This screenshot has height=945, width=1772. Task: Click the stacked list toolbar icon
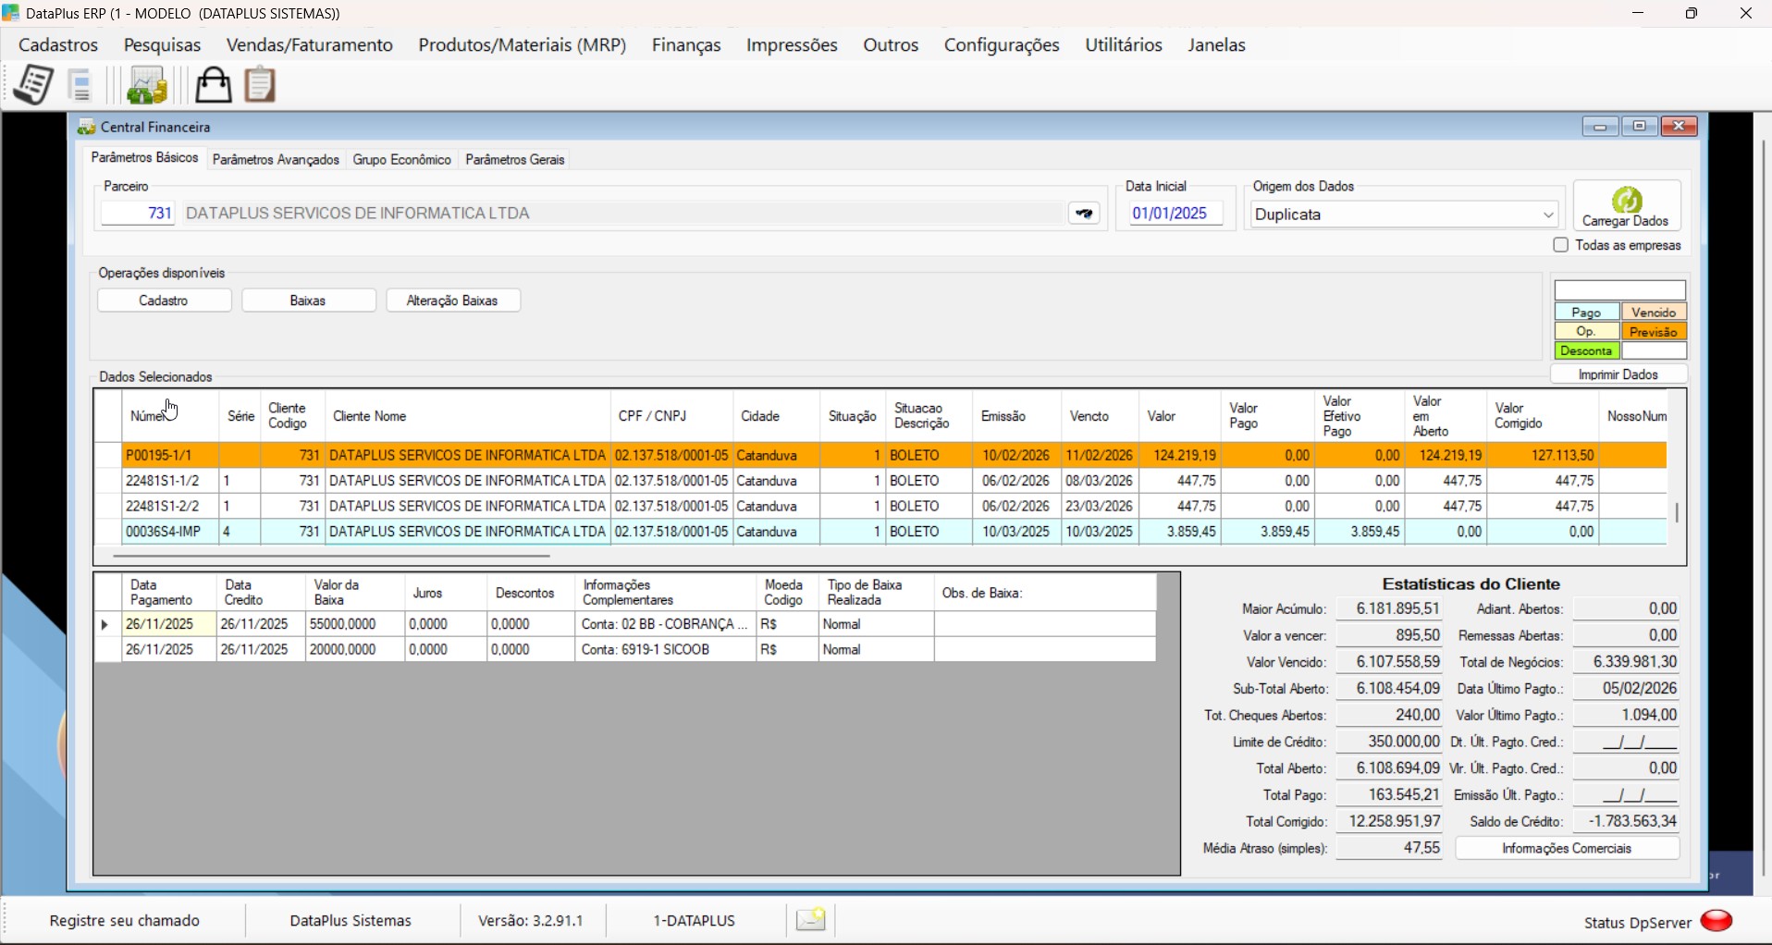point(82,86)
